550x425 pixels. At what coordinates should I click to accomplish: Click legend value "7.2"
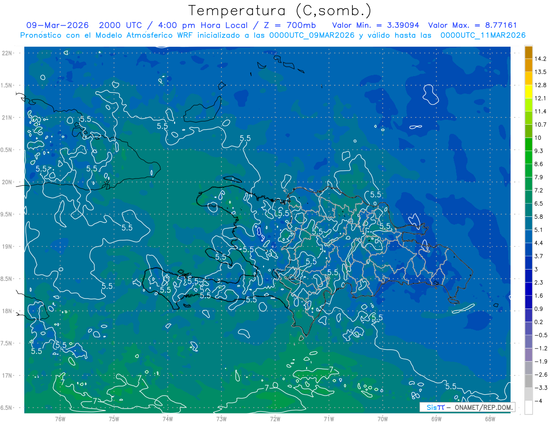(x=539, y=190)
